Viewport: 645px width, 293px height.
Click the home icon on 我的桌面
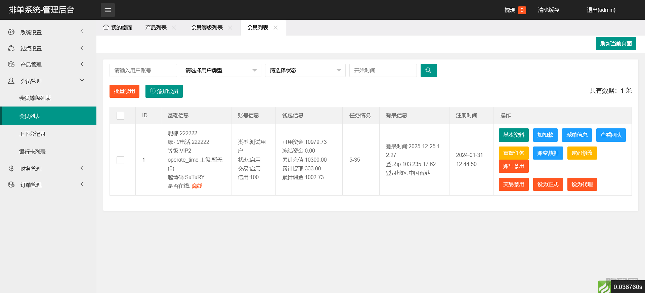106,27
